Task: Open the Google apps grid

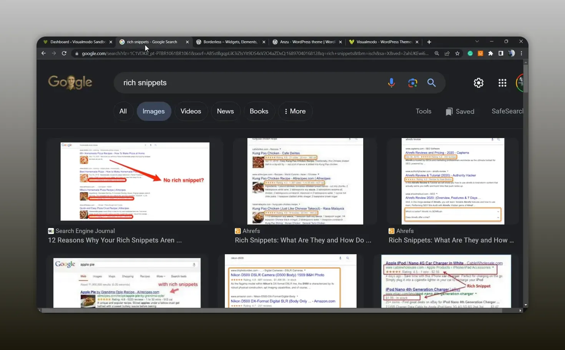Action: click(502, 83)
